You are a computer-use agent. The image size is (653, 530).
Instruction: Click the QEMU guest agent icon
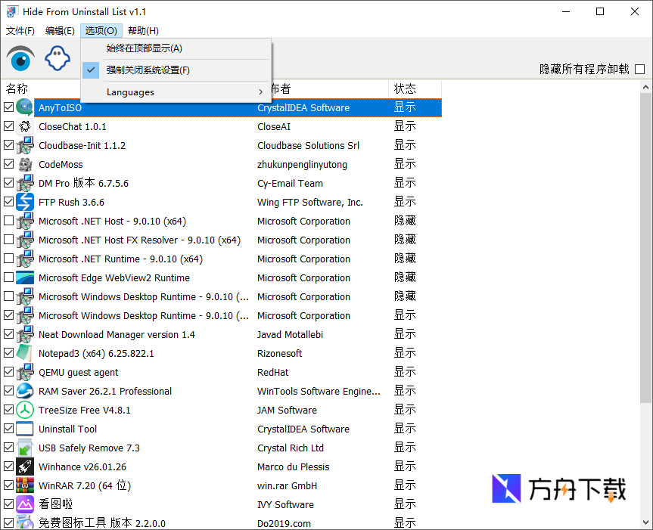25,372
